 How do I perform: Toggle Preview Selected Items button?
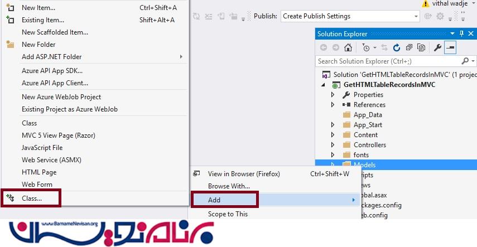[450, 47]
